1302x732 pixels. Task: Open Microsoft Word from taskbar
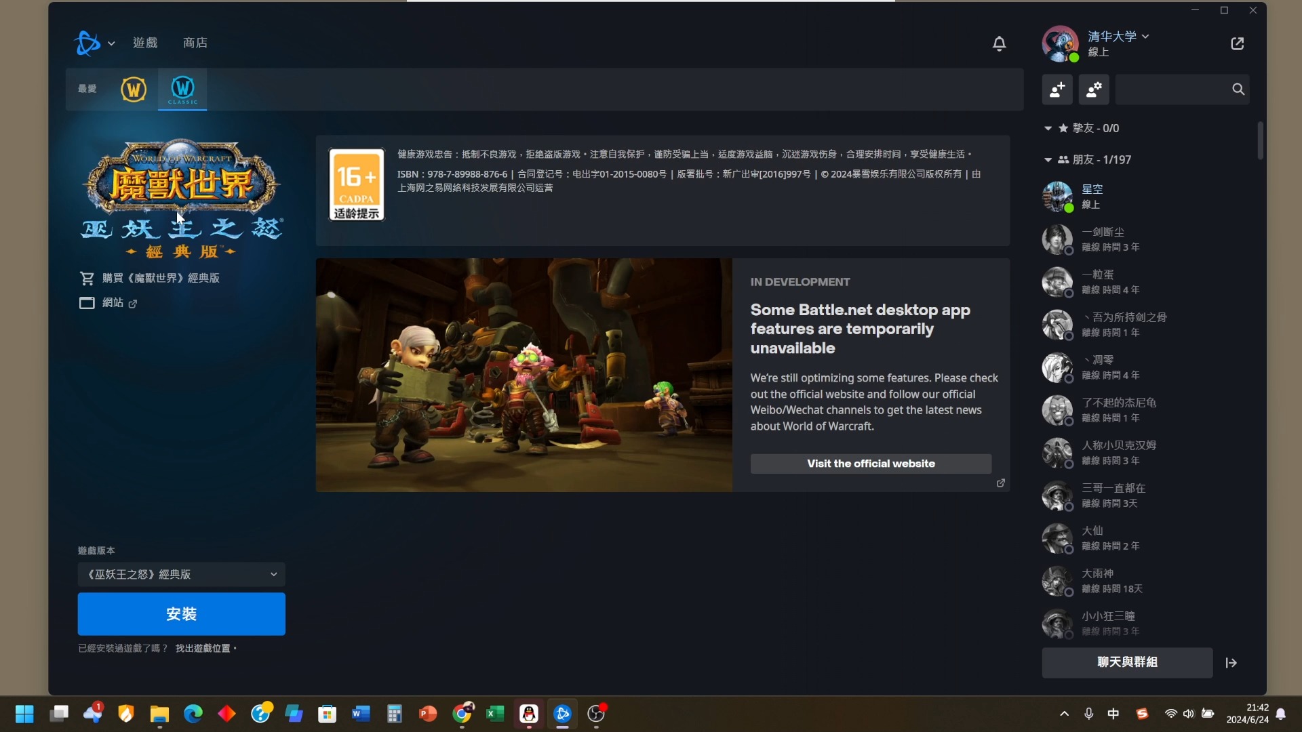361,714
